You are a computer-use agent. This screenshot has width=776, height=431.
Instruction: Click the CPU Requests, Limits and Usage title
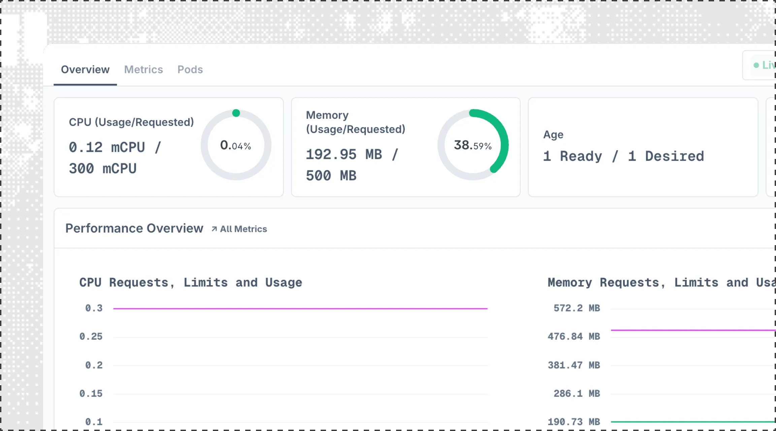pyautogui.click(x=191, y=283)
